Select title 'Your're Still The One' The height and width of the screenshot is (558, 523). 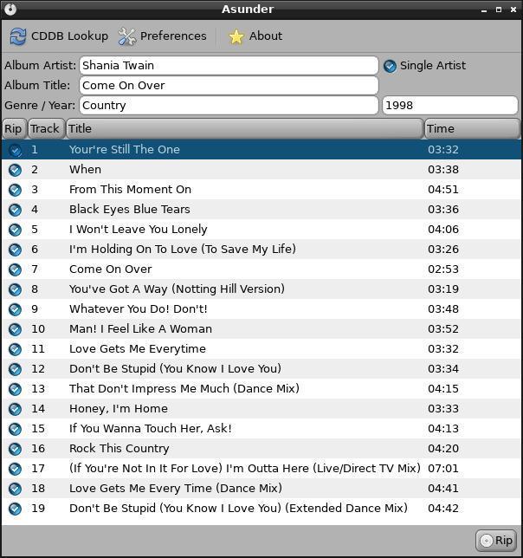[125, 149]
